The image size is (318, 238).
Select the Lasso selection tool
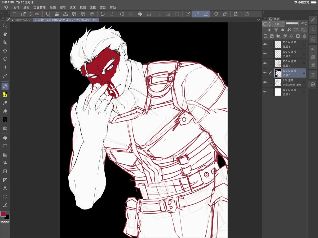[x=5, y=59]
